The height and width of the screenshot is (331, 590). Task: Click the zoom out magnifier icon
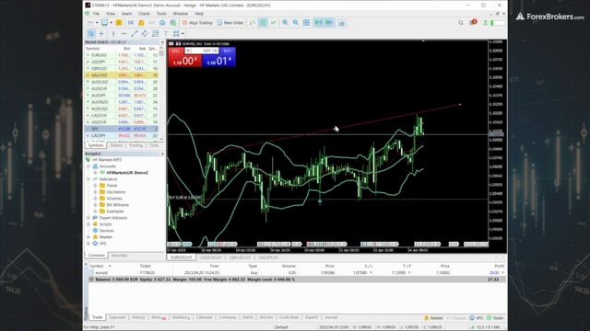pos(296,23)
